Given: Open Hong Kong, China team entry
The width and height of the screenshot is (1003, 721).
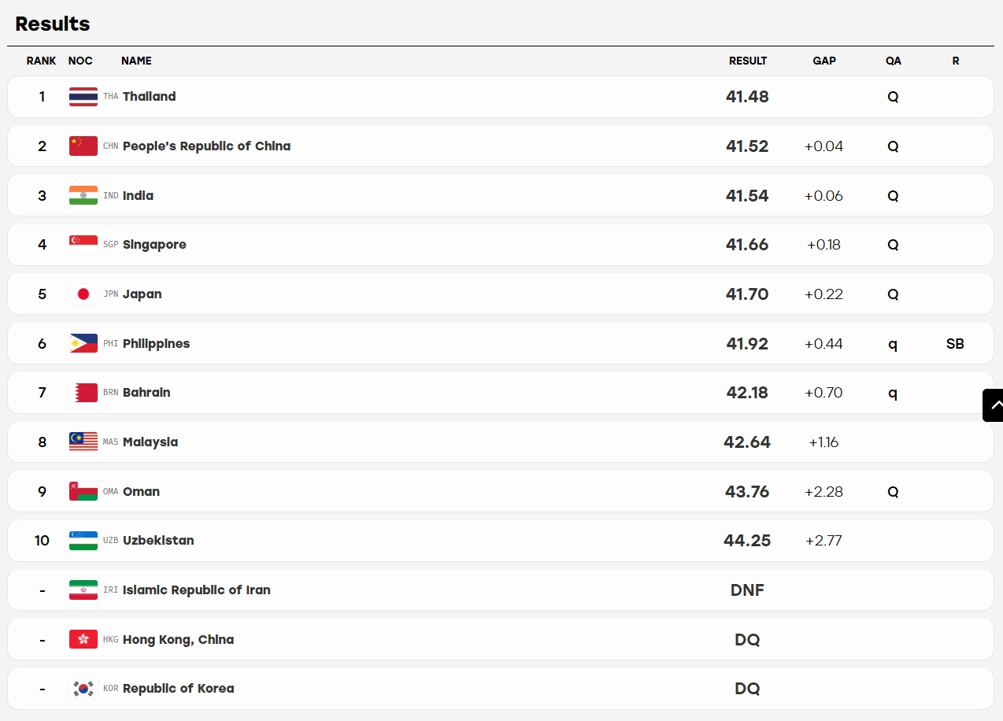Looking at the screenshot, I should point(178,640).
